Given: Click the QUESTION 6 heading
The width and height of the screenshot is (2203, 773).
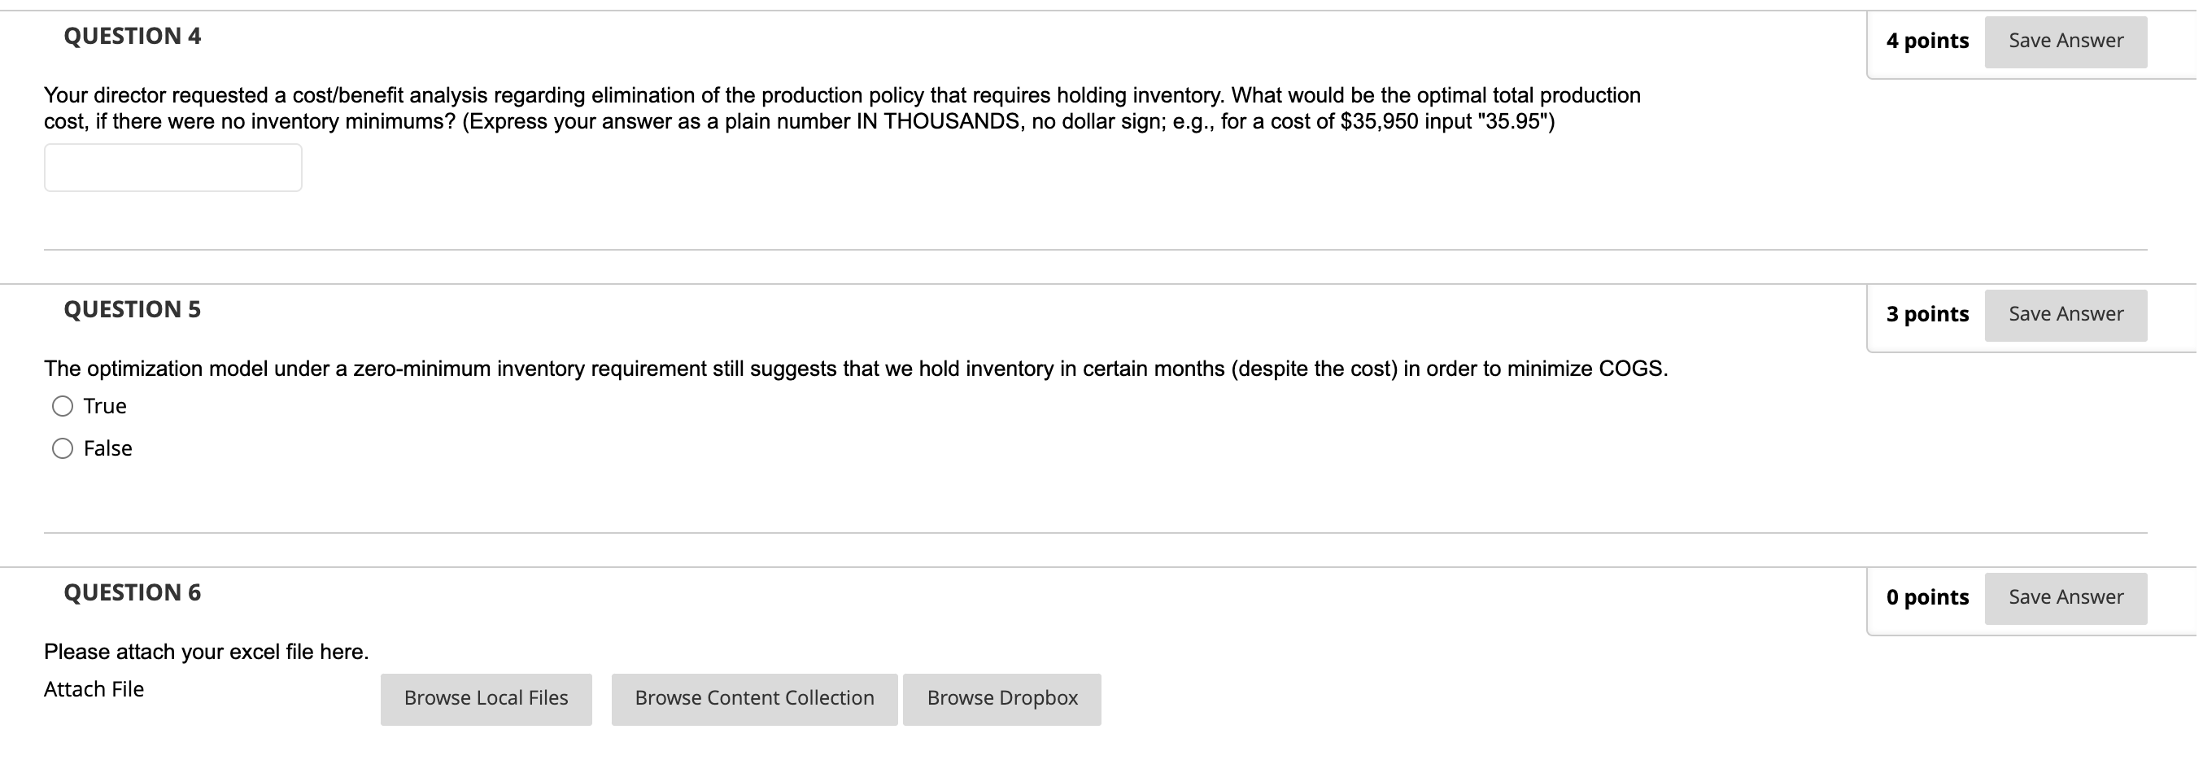Looking at the screenshot, I should pos(132,592).
